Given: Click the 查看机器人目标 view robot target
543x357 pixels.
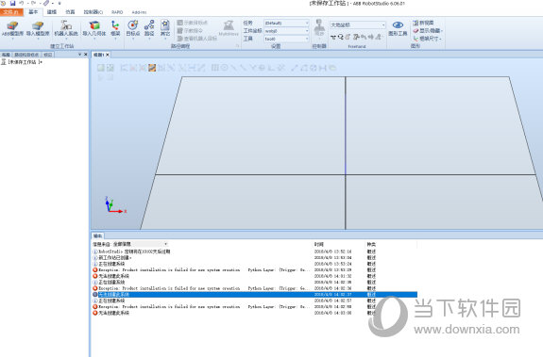Looking at the screenshot, I should coord(196,39).
